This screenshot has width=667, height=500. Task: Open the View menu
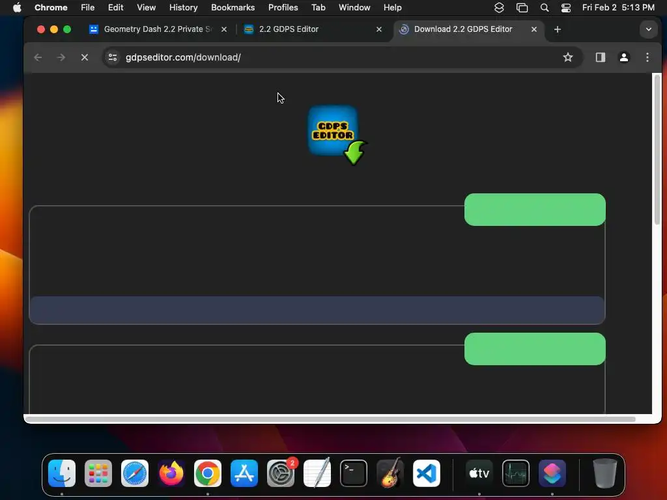[x=147, y=8]
